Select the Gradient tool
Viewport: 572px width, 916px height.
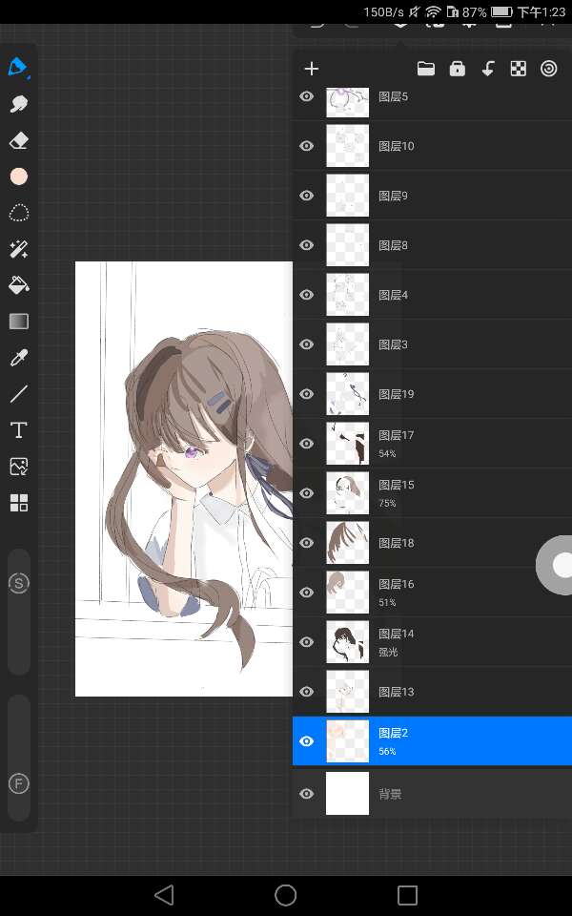tap(19, 322)
